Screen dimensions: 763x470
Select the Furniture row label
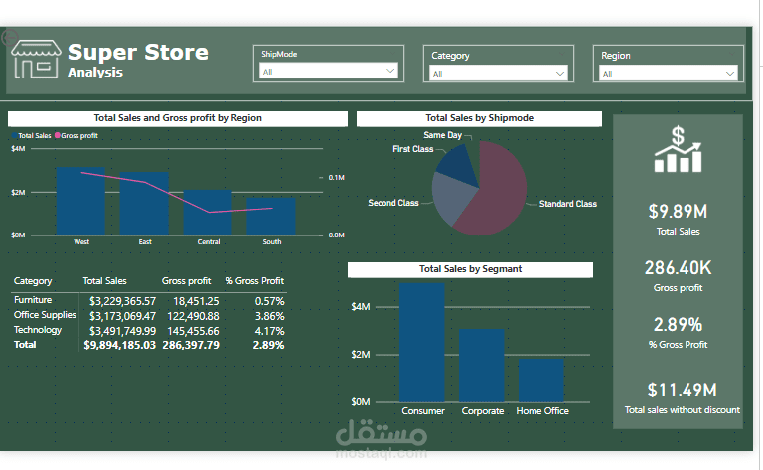(x=33, y=300)
